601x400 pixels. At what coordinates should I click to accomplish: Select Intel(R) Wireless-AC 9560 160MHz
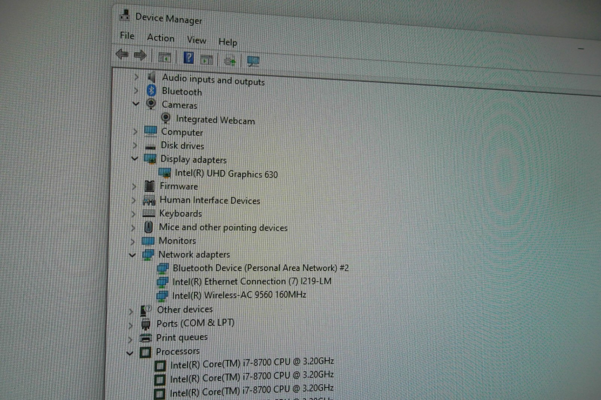(x=239, y=295)
